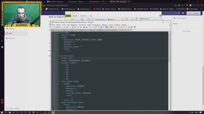Open the Вкладки menu in Notepad++
The height and width of the screenshot is (114, 204).
(x=124, y=25)
